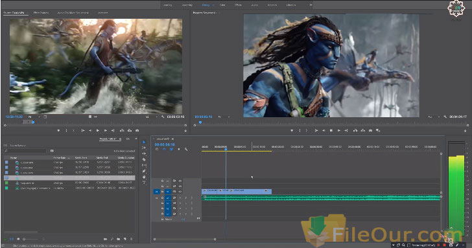Viewport: 472px width, 248px height.
Task: Select the Slip tool
Action: [144, 165]
